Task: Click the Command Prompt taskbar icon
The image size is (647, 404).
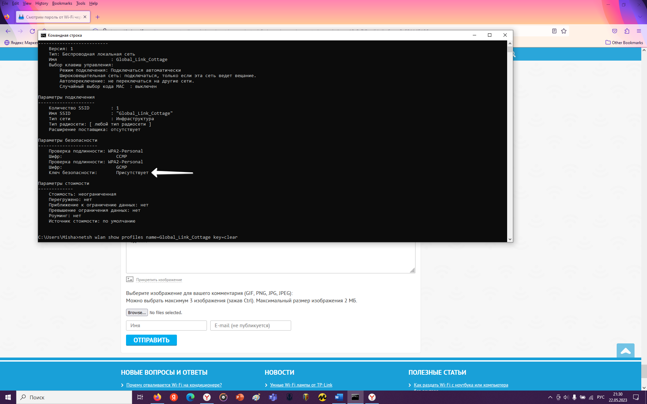Action: [356, 397]
